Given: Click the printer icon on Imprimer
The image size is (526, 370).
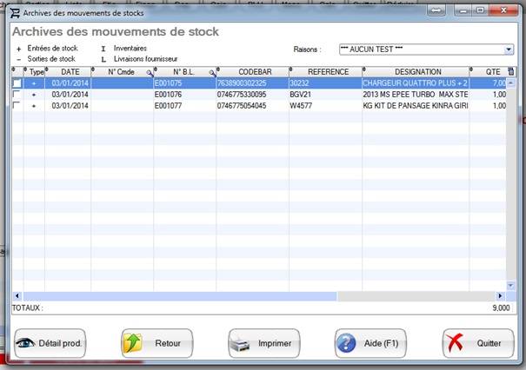Looking at the screenshot, I should [x=242, y=343].
